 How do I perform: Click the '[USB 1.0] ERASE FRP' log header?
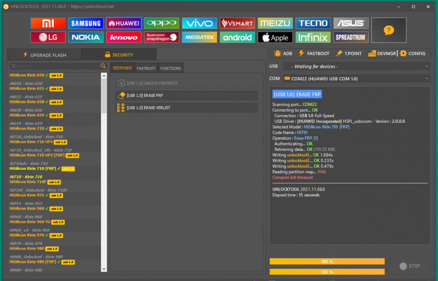pos(297,94)
